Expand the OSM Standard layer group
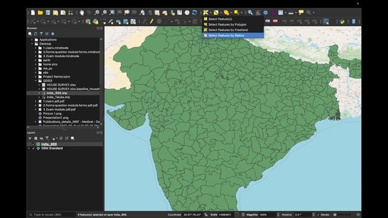The width and height of the screenshot is (388, 218). (28, 148)
